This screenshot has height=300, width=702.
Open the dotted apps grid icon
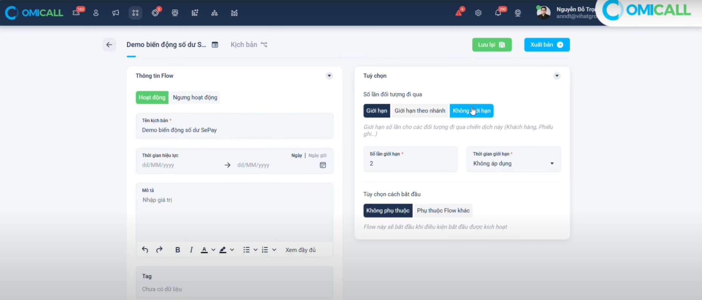pos(195,13)
